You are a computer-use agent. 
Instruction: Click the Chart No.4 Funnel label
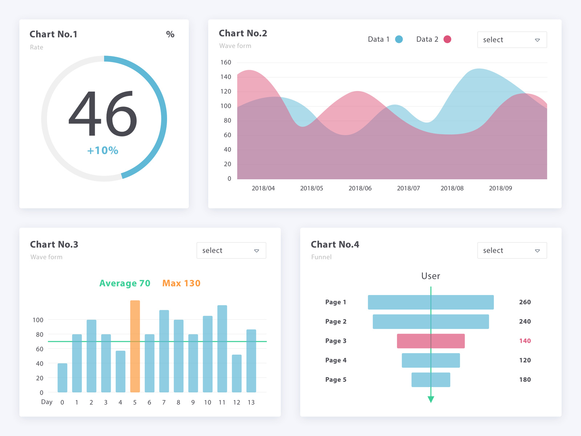click(321, 257)
